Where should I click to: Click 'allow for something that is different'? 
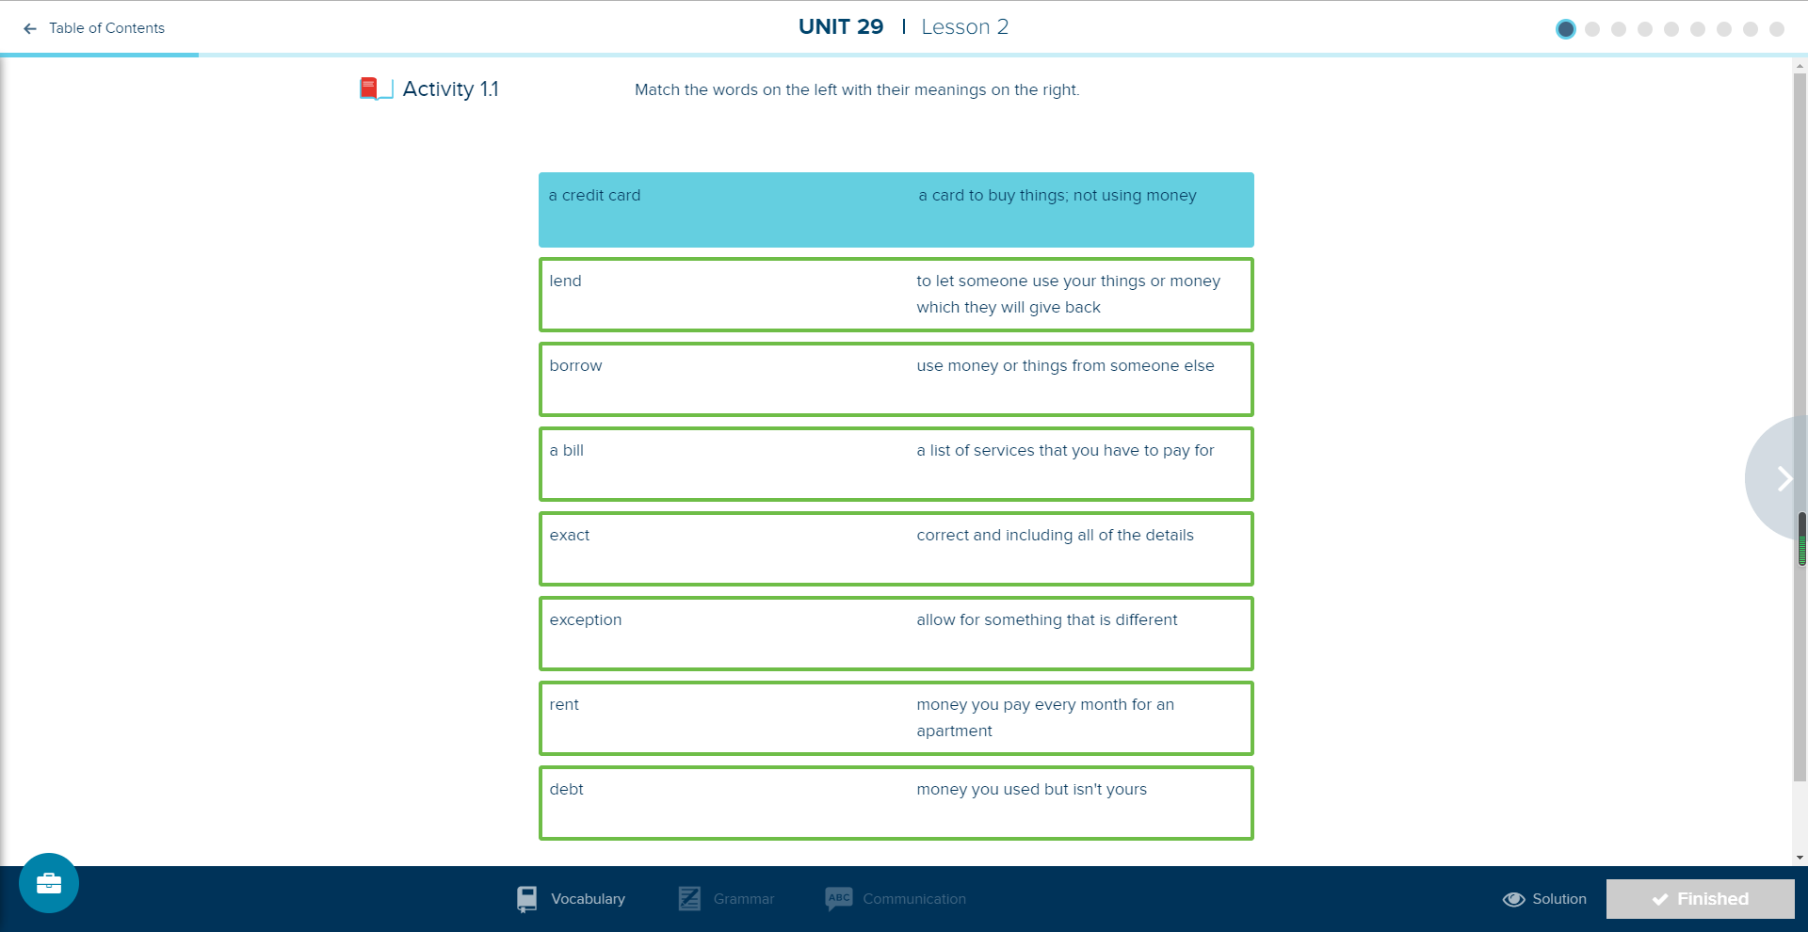click(1047, 619)
